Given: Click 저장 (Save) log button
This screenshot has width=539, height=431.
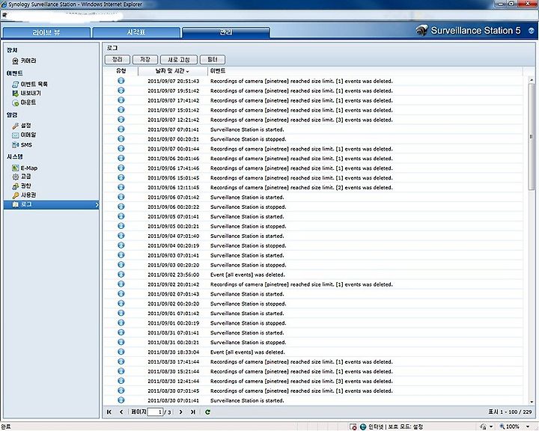Looking at the screenshot, I should pyautogui.click(x=145, y=59).
